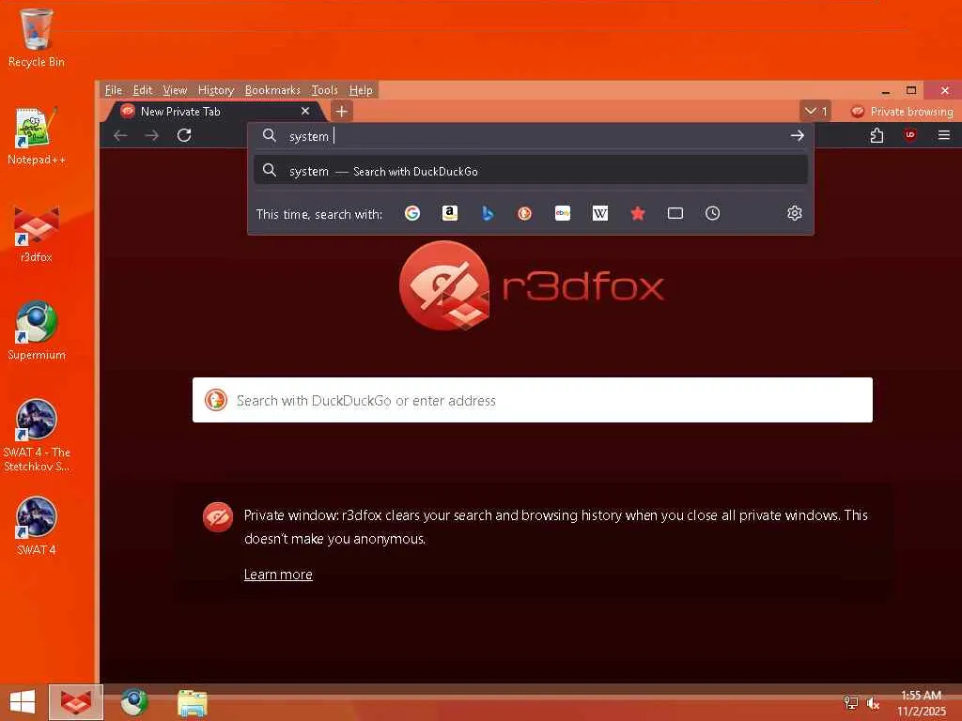The height and width of the screenshot is (721, 962).
Task: Reload the current page
Action: pyautogui.click(x=184, y=135)
